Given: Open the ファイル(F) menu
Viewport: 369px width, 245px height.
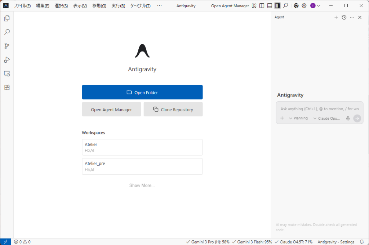Looking at the screenshot, I should [22, 6].
